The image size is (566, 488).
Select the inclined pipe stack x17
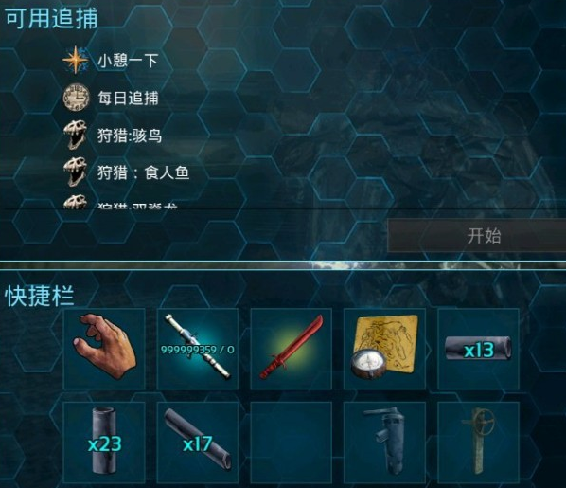tap(198, 443)
